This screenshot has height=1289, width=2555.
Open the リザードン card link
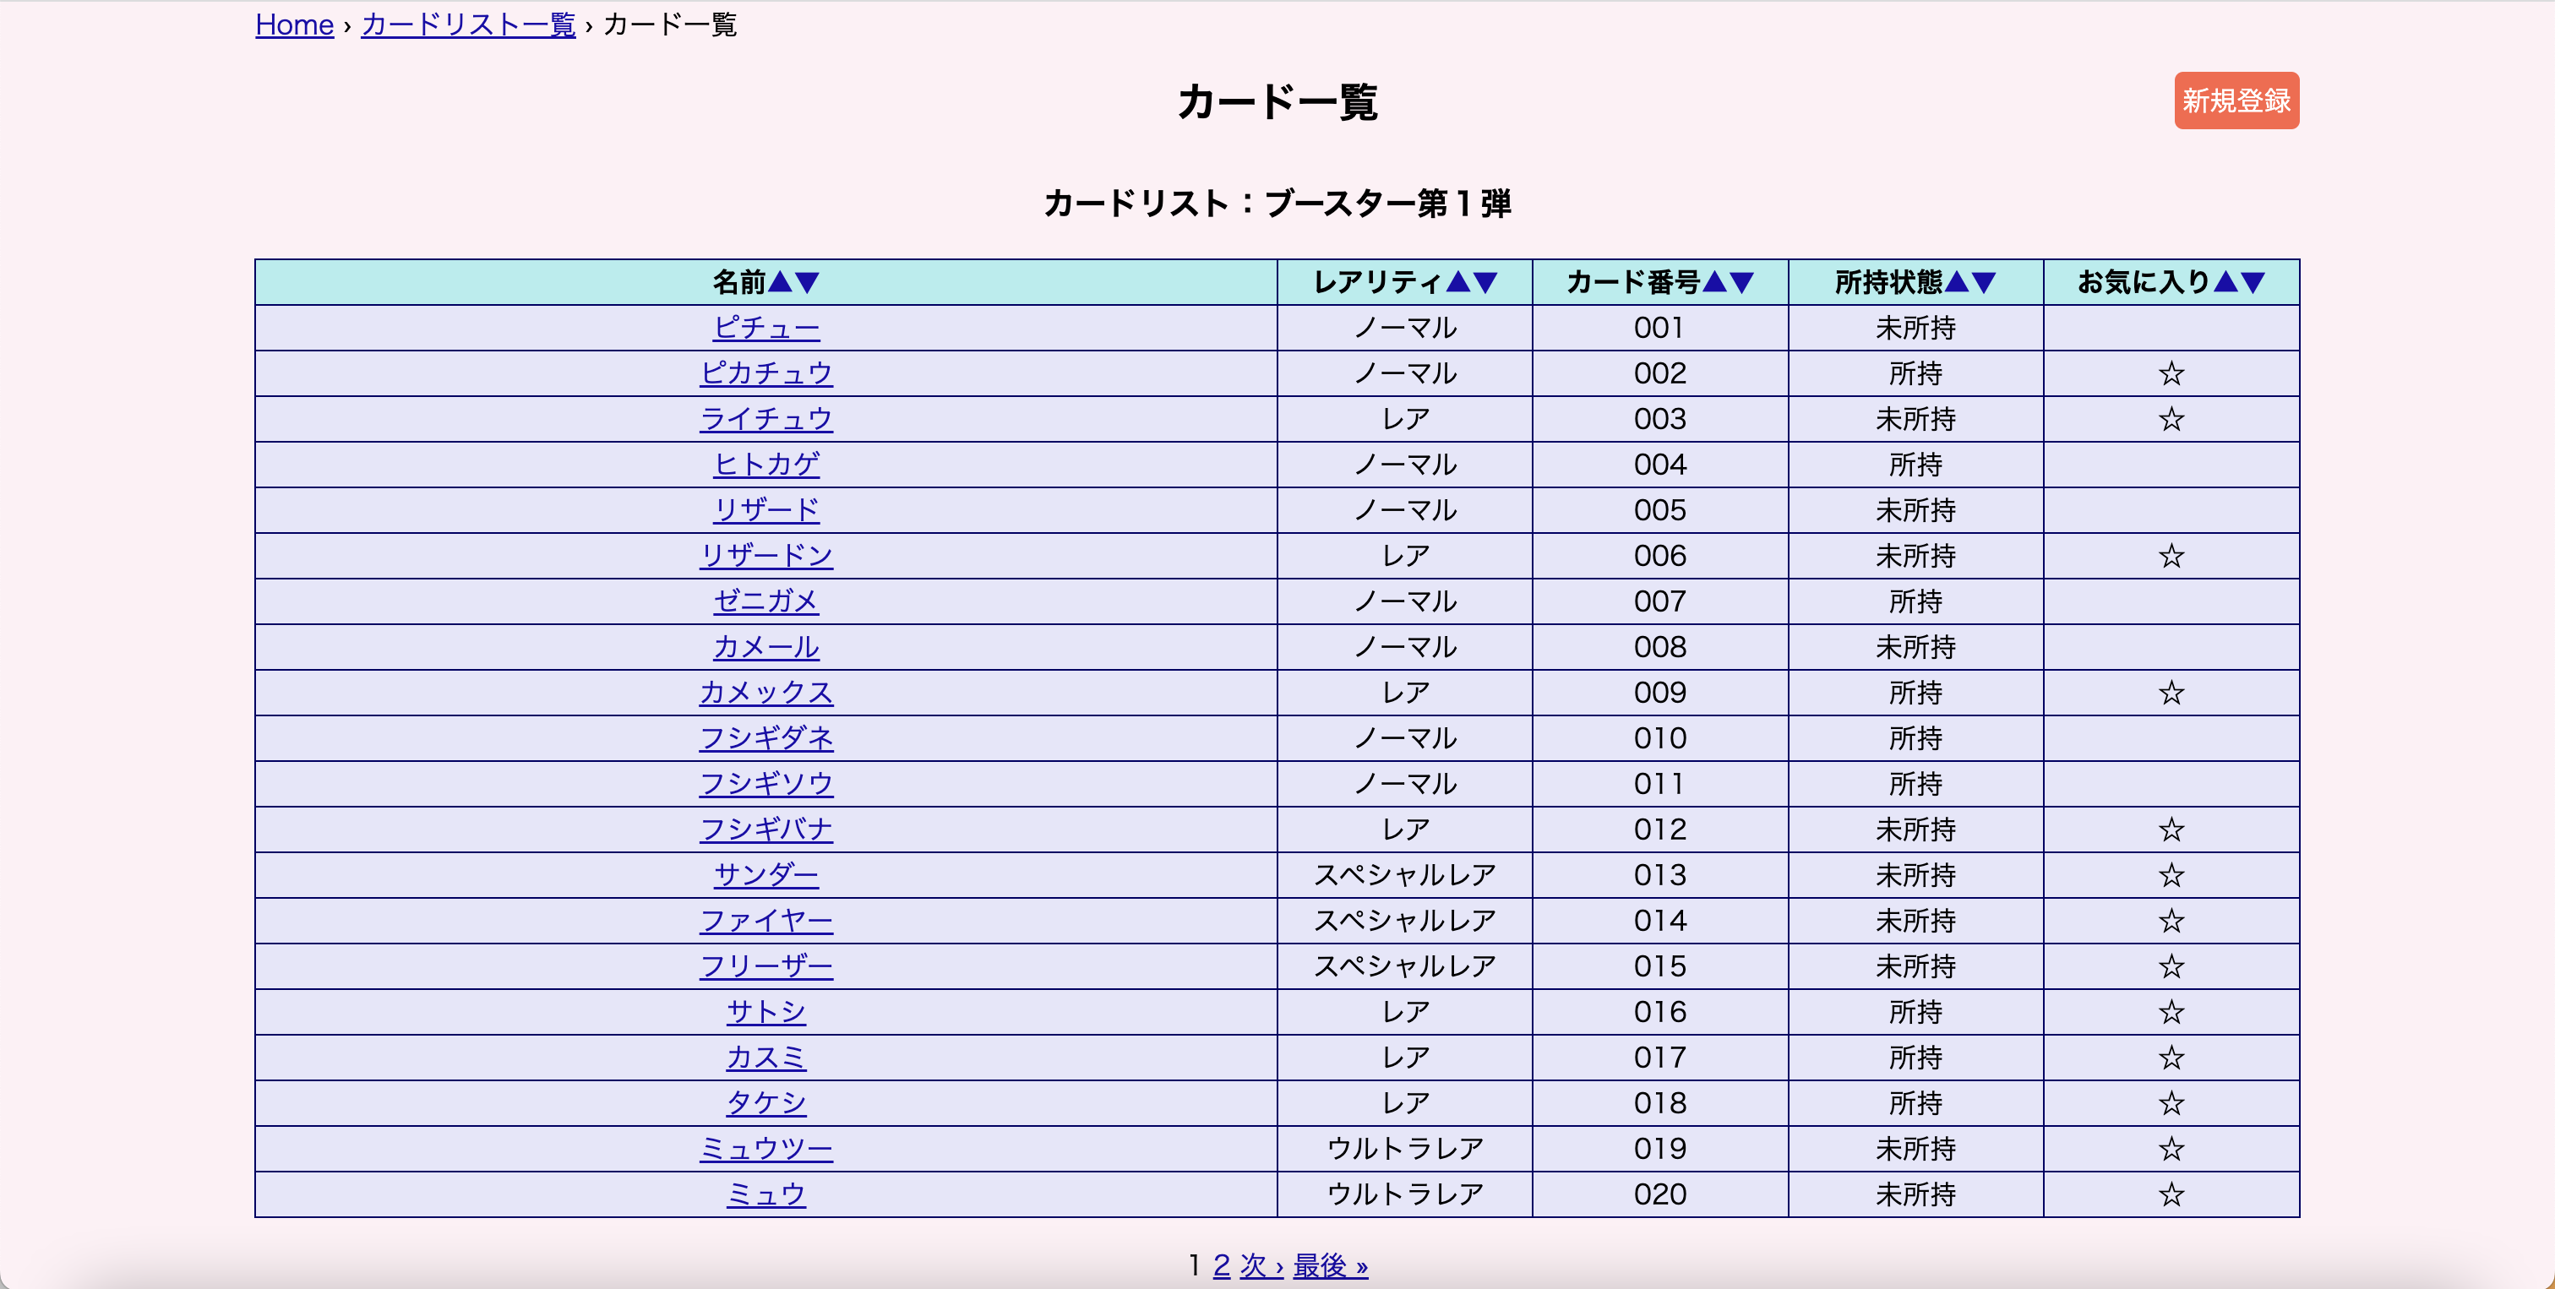coord(765,557)
